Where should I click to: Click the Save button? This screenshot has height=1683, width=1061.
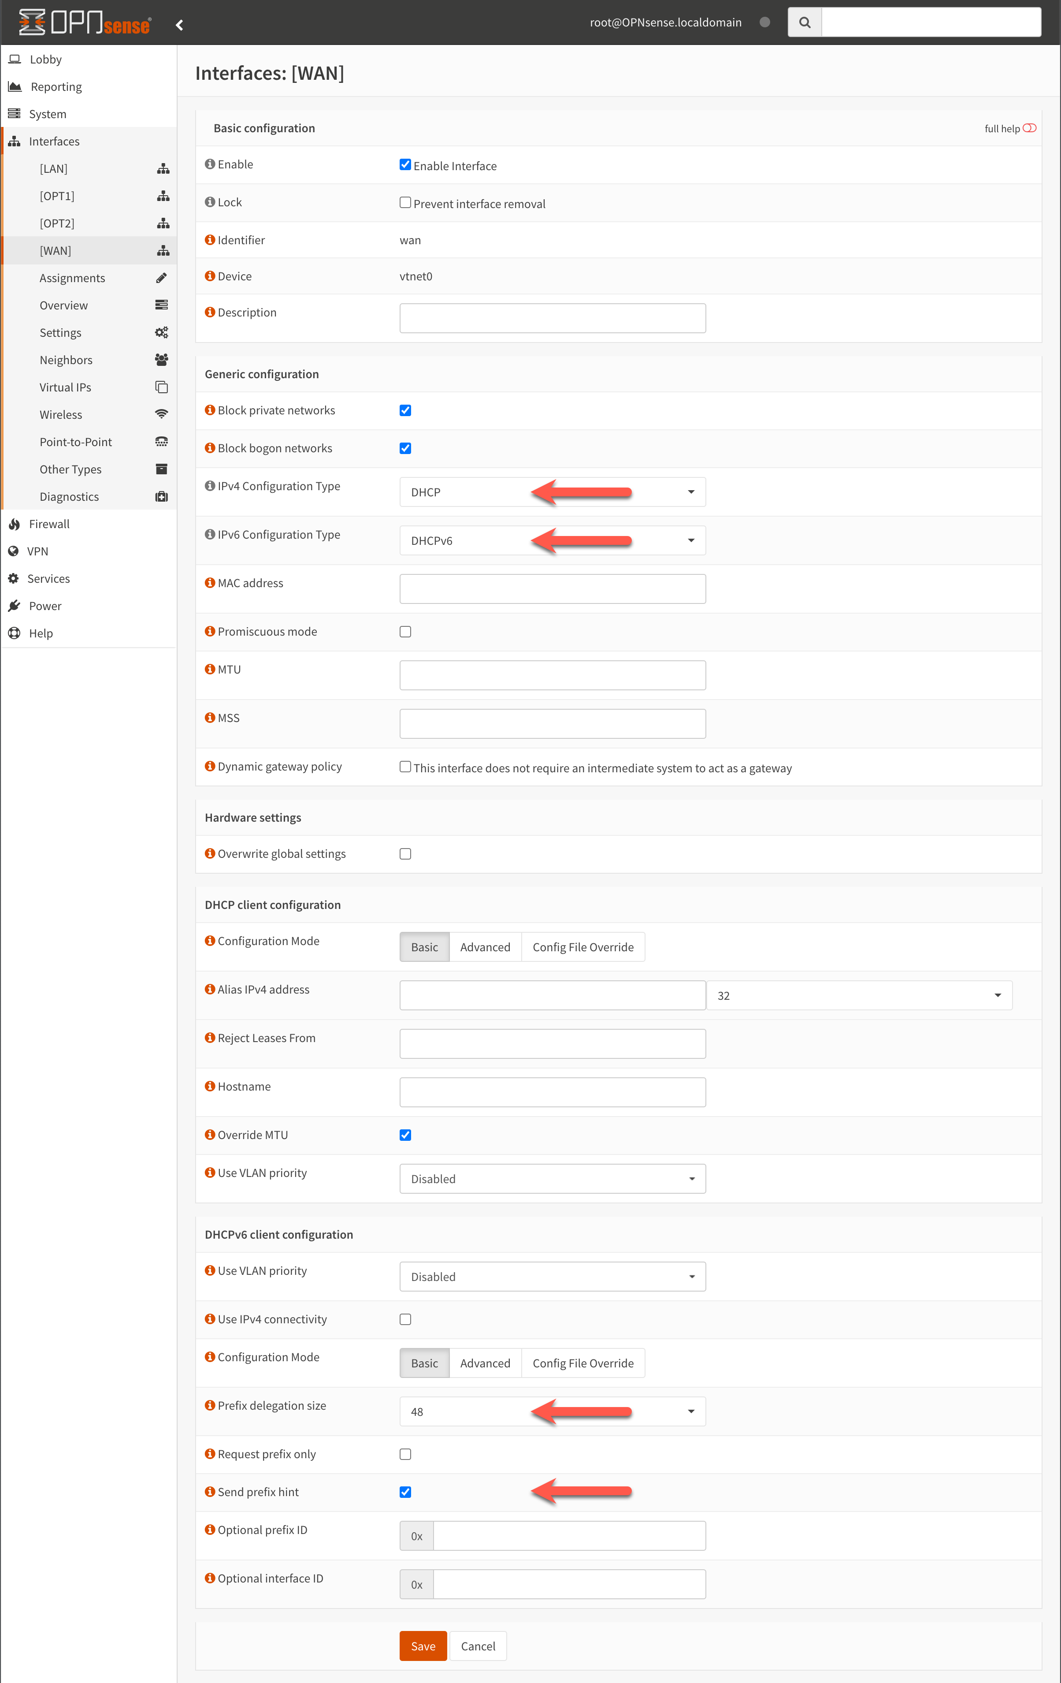(423, 1646)
